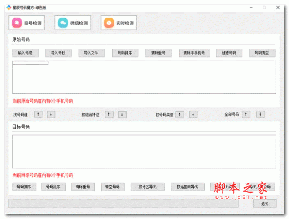This screenshot has height=219, width=289.
Task: Click the 按号码值 label
Action: [x=21, y=115]
